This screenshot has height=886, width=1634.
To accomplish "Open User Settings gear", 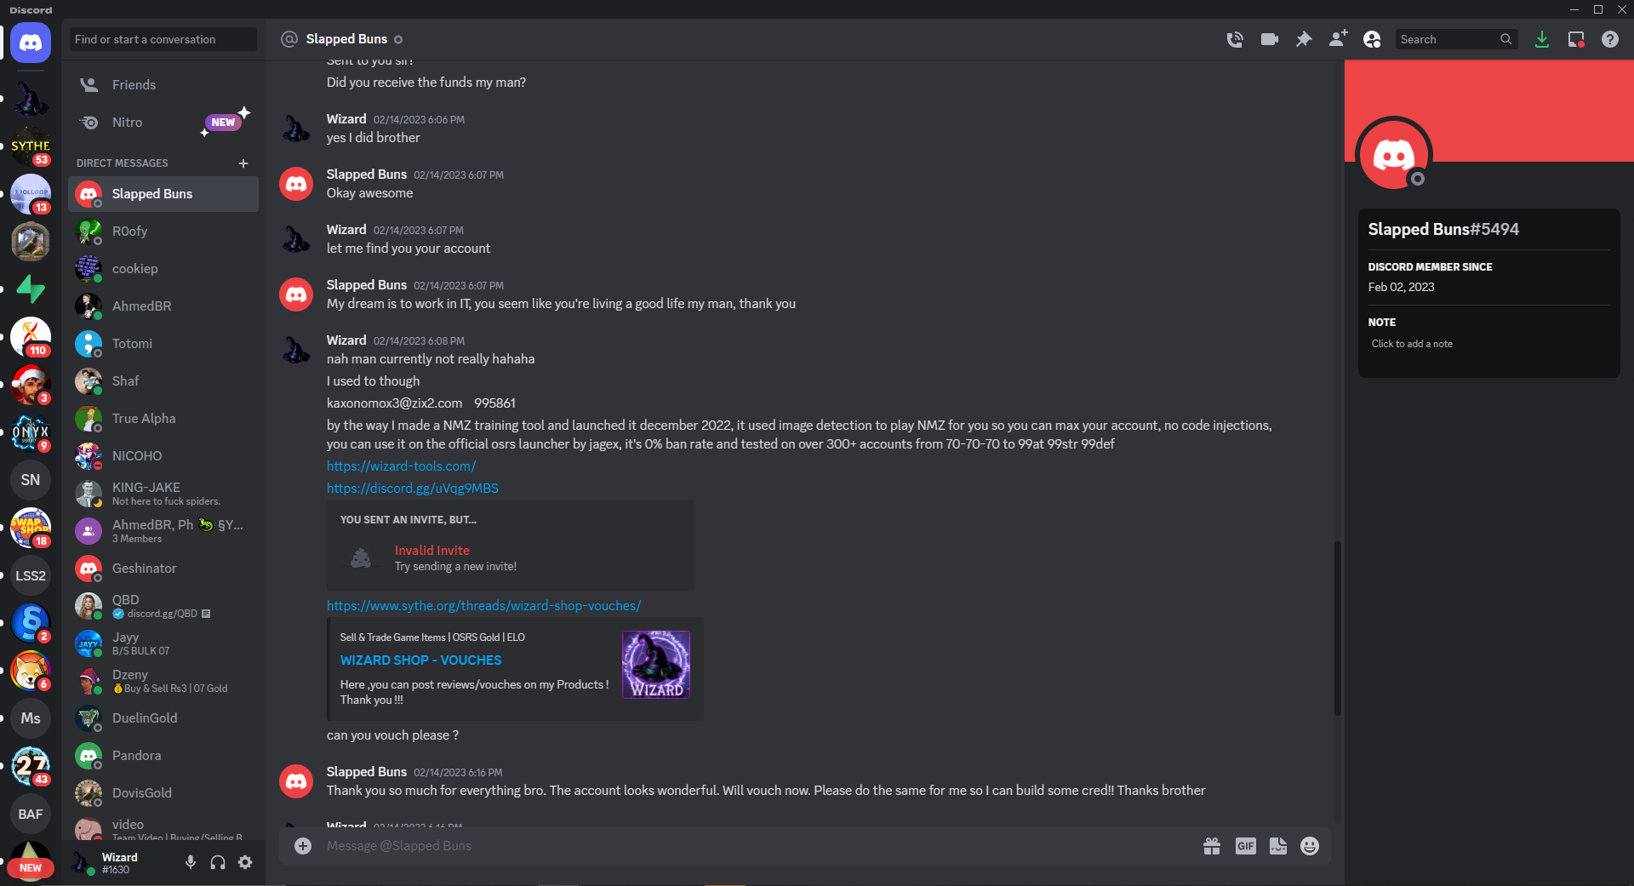I will [x=245, y=862].
